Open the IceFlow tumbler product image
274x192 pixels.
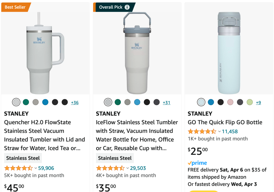(x=137, y=53)
